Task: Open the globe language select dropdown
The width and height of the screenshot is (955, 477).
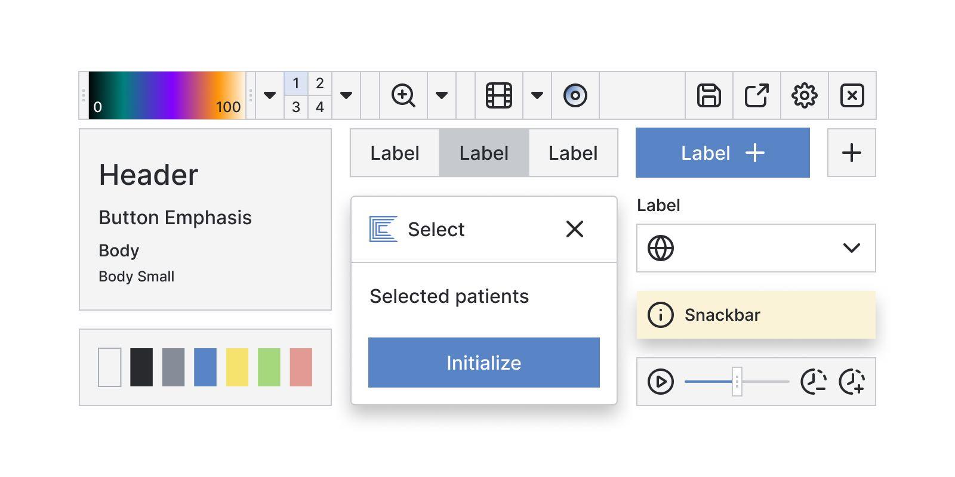Action: 756,248
